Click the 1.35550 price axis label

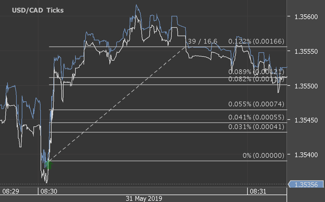click(x=306, y=51)
